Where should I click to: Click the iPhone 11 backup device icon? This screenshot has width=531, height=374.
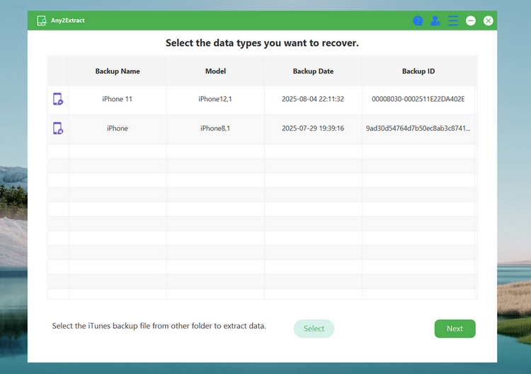click(58, 99)
